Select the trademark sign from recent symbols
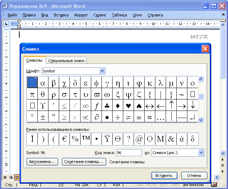Viewport: 228px width, 189px height. click(x=85, y=139)
